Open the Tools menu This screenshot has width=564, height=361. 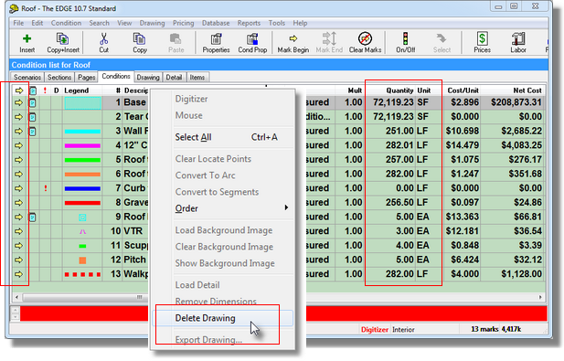[277, 23]
